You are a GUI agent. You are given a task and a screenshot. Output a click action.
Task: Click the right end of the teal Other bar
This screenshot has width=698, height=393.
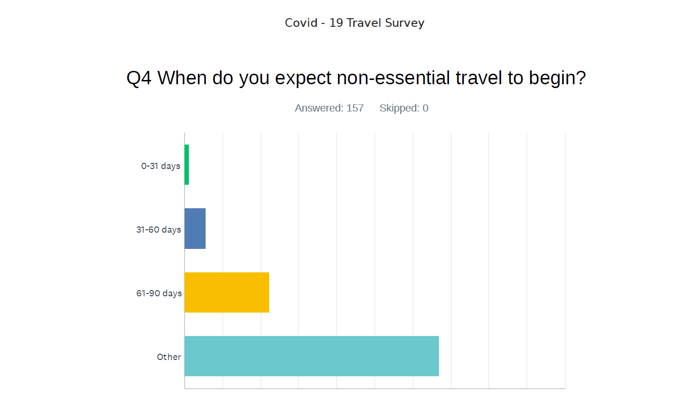(437, 356)
